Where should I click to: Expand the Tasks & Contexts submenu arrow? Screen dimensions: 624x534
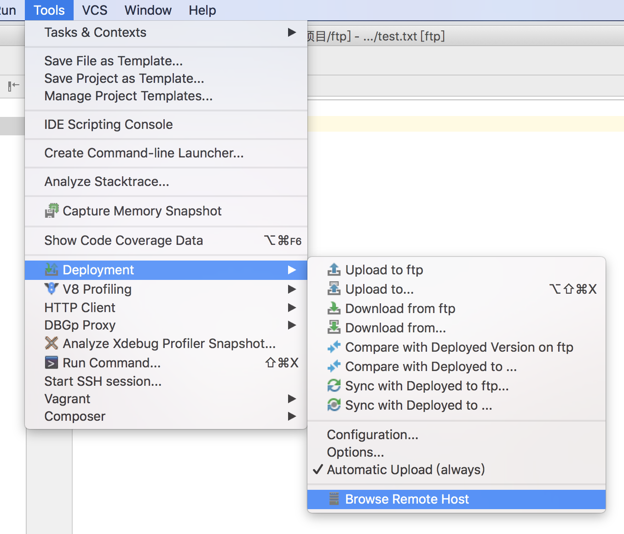tap(292, 32)
